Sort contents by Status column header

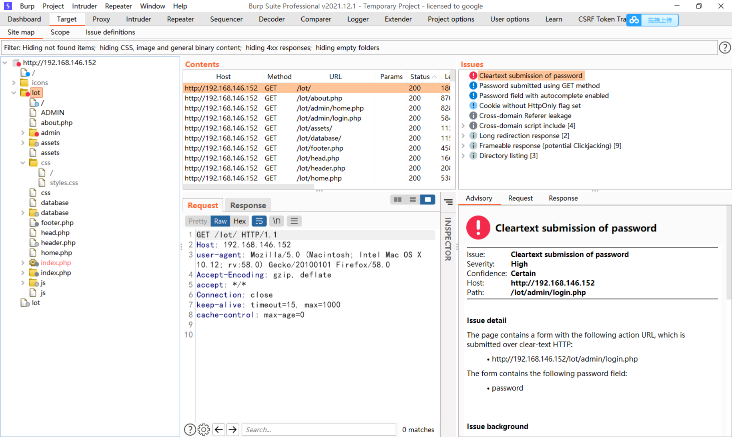pyautogui.click(x=422, y=77)
